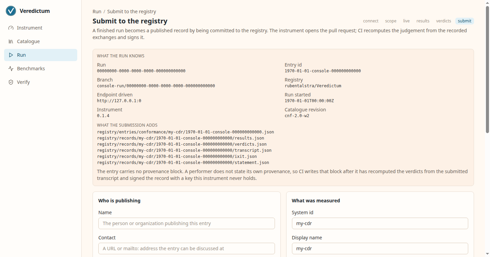Jump to the results step

click(x=423, y=21)
